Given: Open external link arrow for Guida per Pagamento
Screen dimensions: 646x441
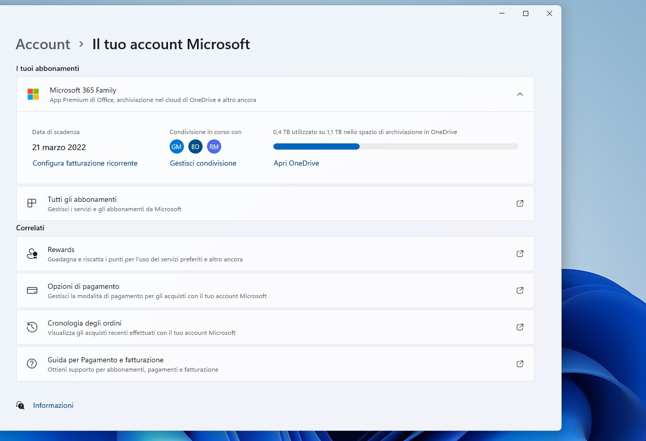Looking at the screenshot, I should click(520, 364).
